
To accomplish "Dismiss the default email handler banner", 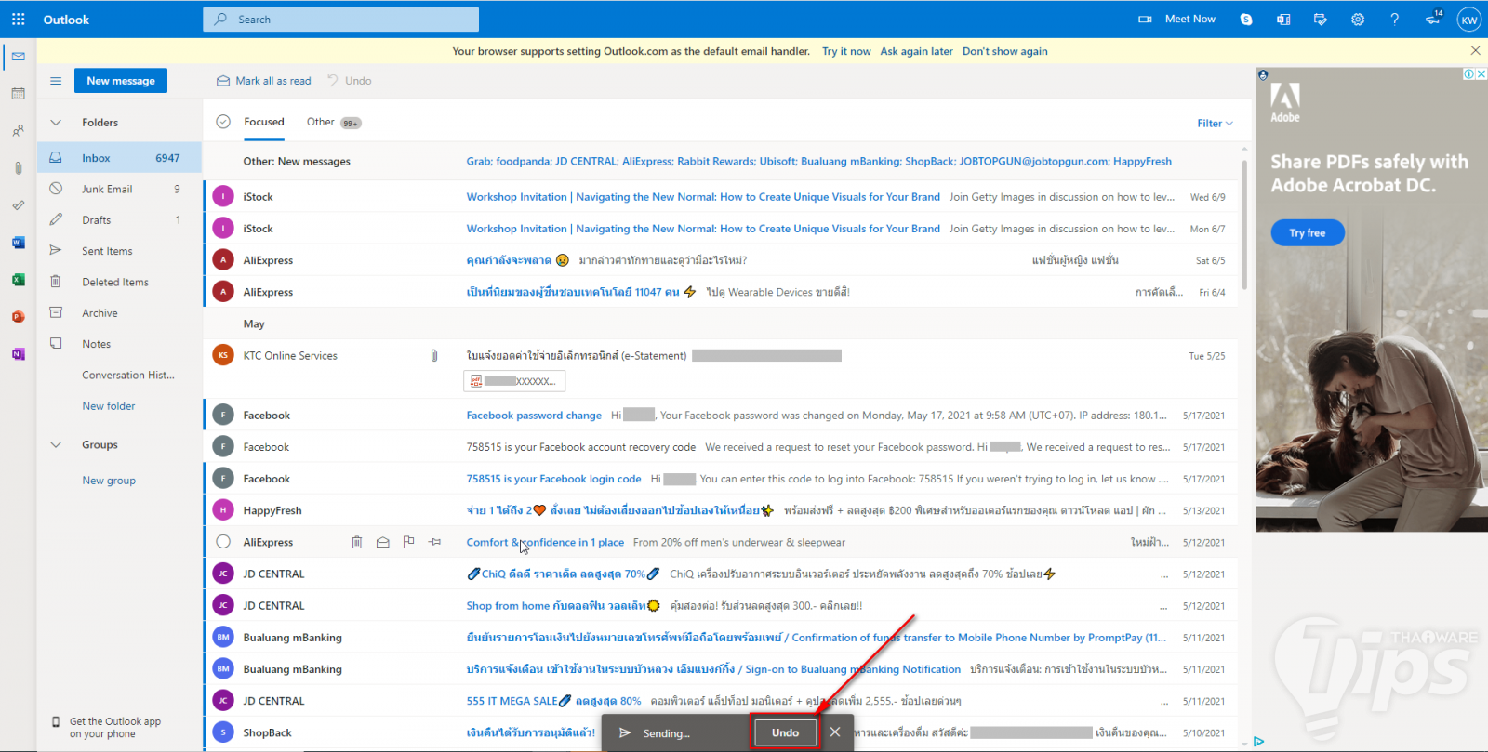I will (x=1475, y=50).
